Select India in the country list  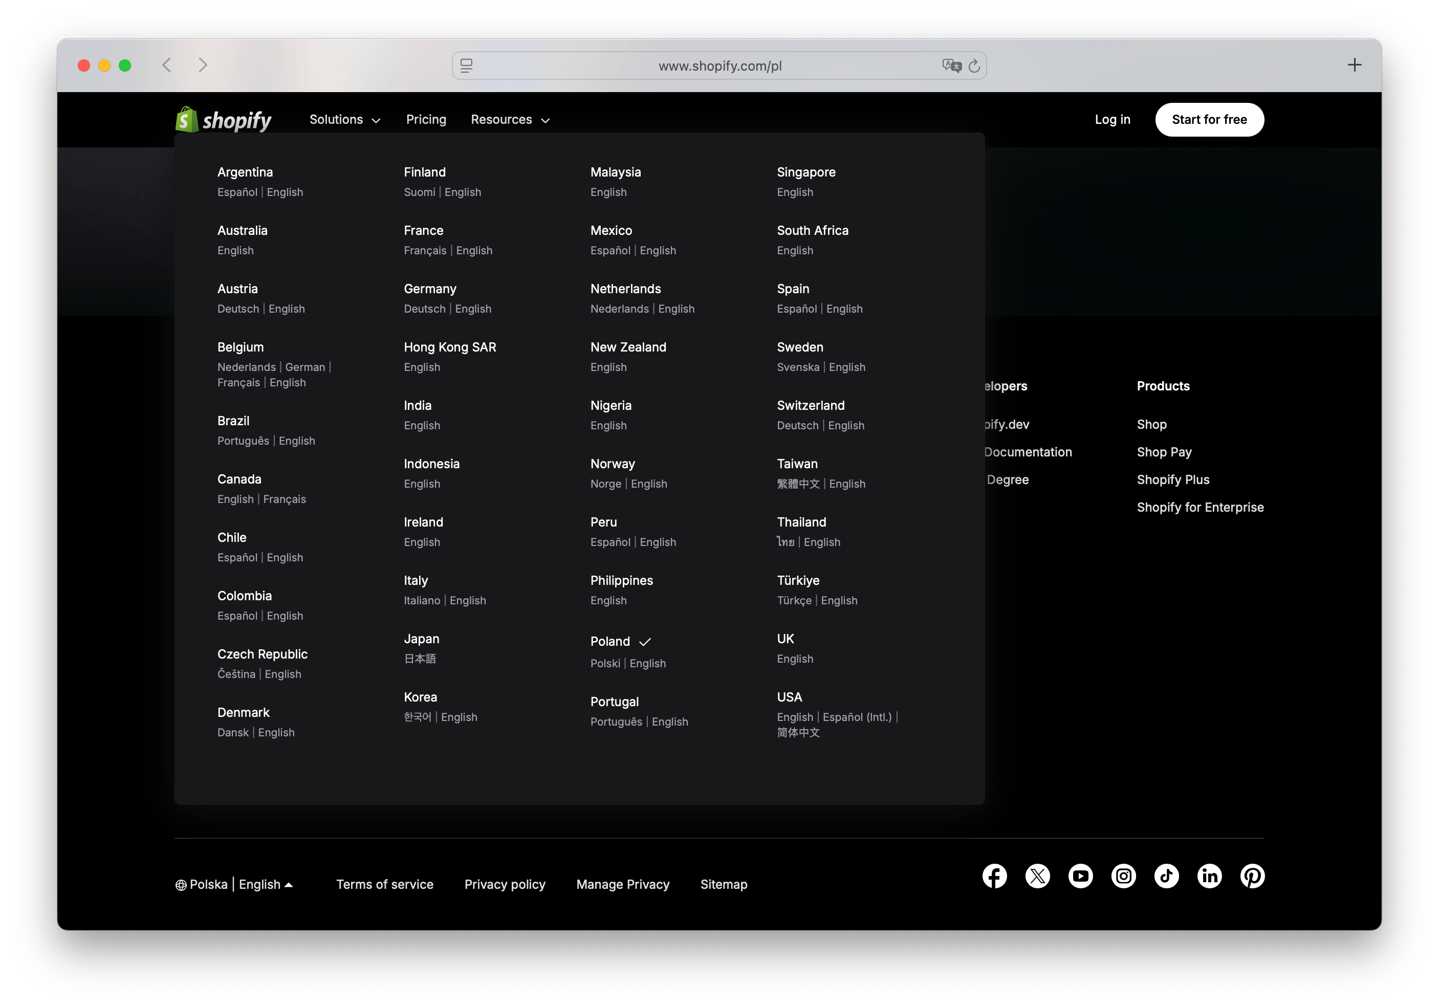pyautogui.click(x=418, y=406)
